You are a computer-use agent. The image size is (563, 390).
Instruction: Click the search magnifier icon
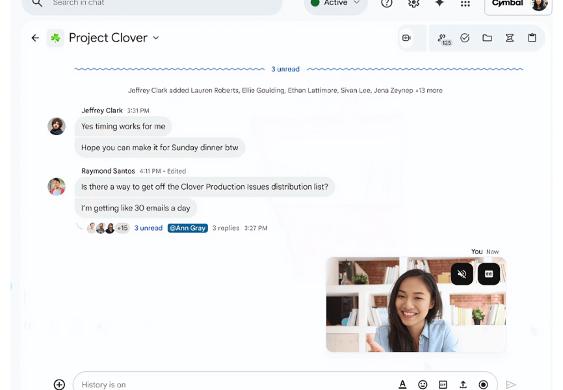(37, 3)
